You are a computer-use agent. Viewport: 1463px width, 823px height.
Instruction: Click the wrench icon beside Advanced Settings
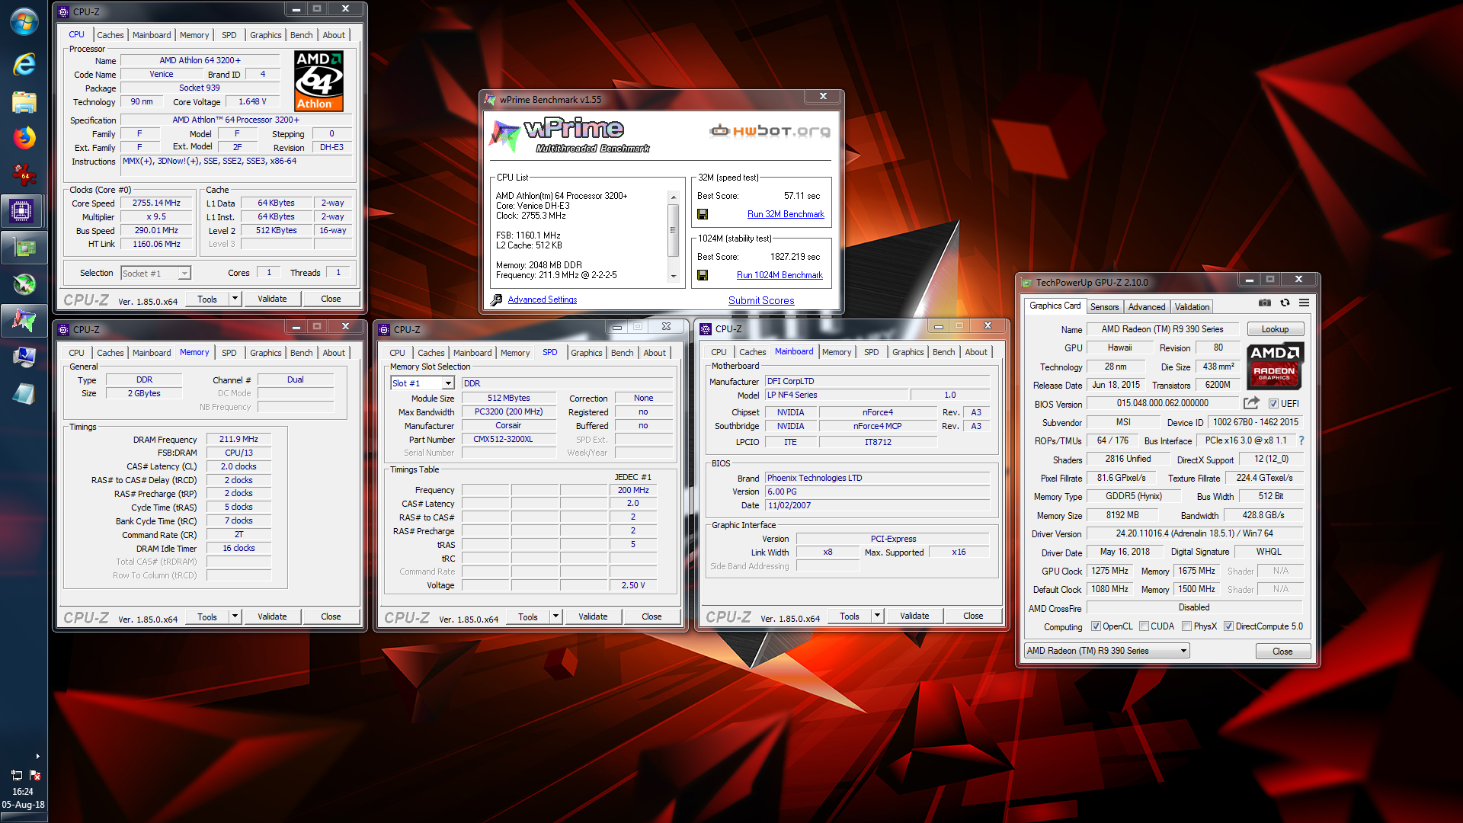(497, 299)
